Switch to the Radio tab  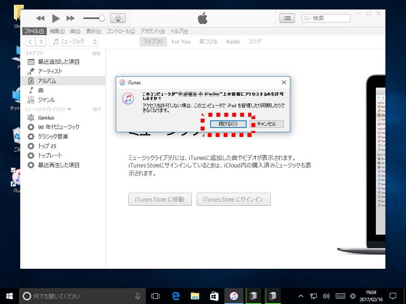(x=233, y=42)
